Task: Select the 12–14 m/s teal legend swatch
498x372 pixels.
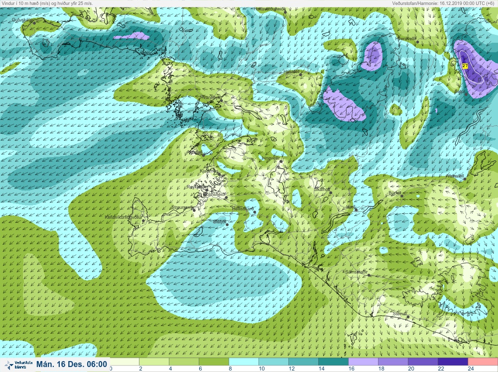Action: coord(303,362)
